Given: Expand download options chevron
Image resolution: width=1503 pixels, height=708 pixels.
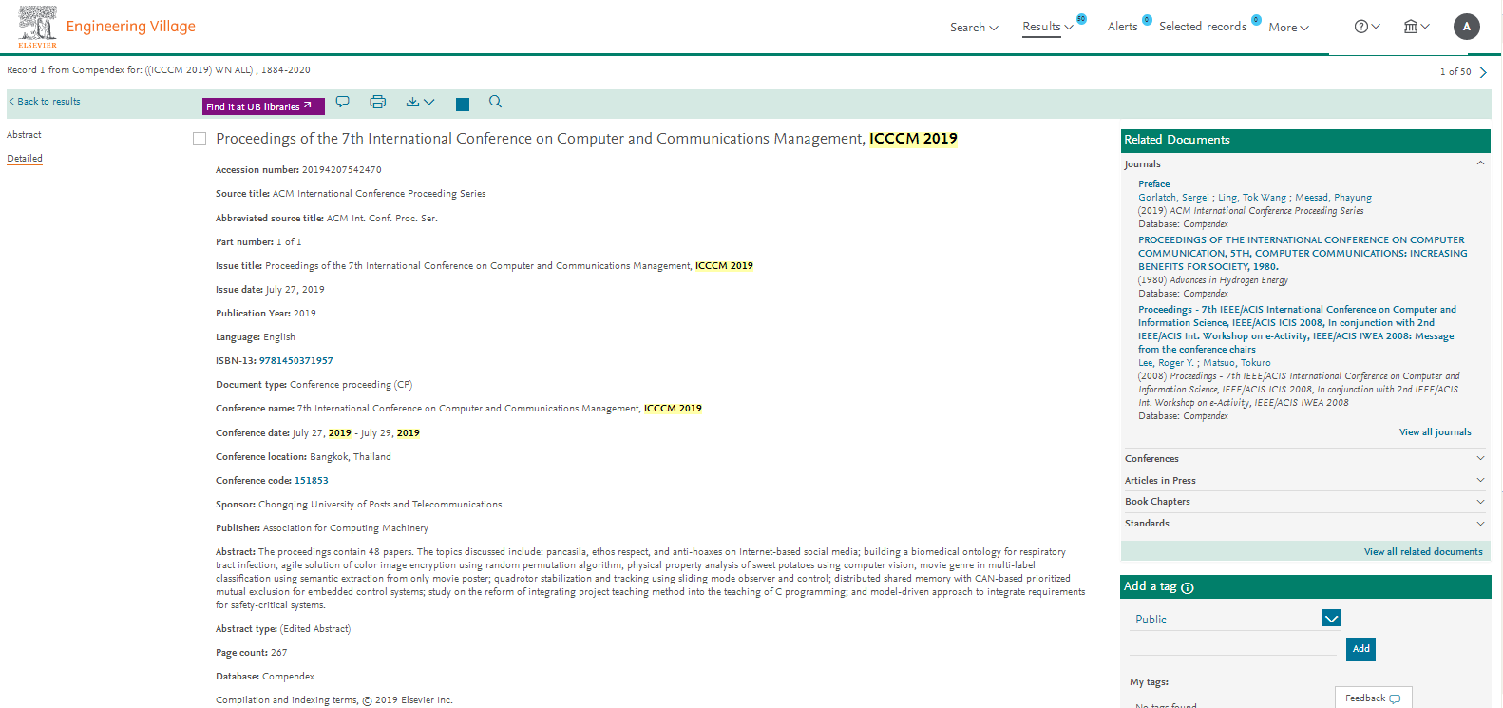Looking at the screenshot, I should (429, 102).
